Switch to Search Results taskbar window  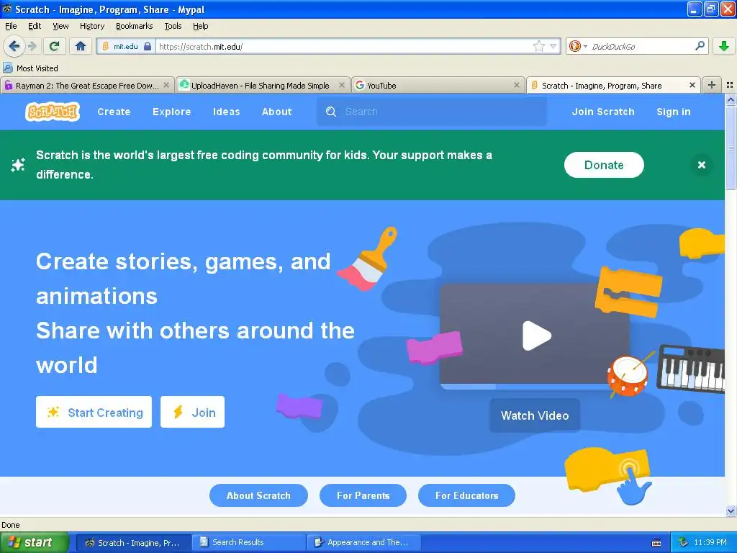(248, 542)
